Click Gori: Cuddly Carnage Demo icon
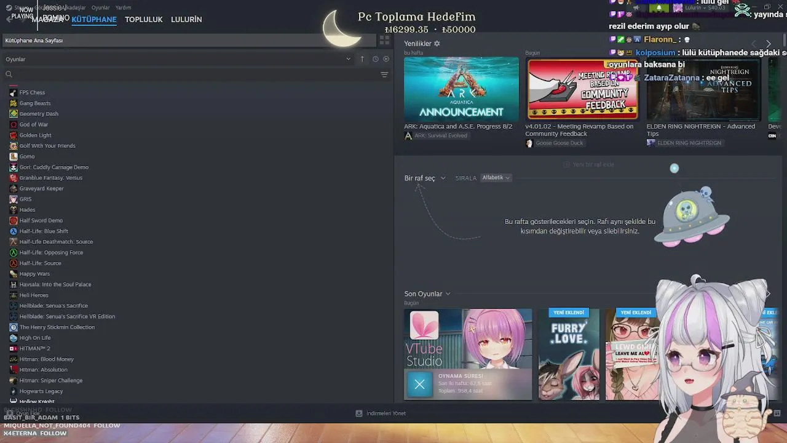Viewport: 787px width, 443px height. pos(14,167)
